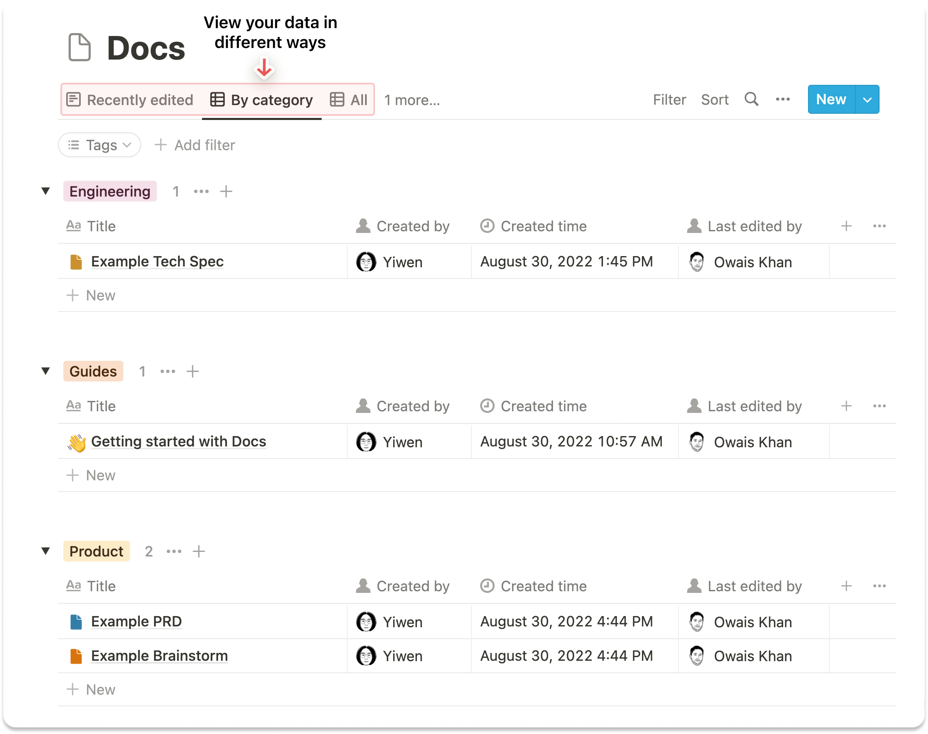Open the Example Tech Spec page
The height and width of the screenshot is (734, 928).
(x=157, y=262)
